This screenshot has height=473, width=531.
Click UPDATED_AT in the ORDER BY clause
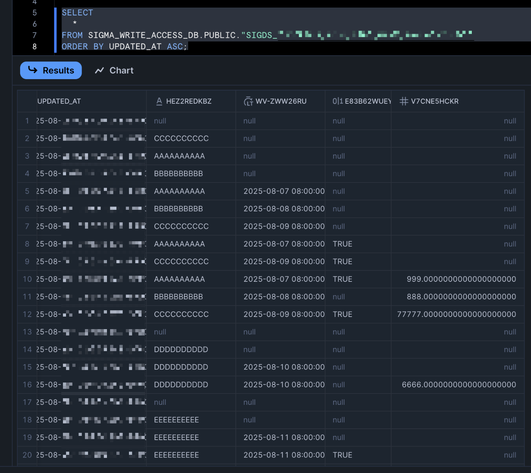pos(135,47)
